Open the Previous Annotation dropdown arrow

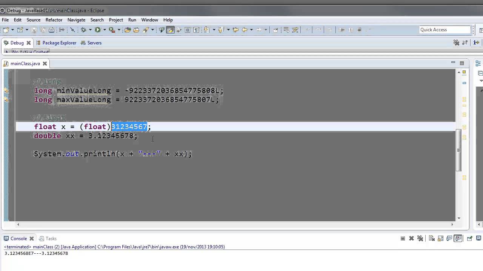coord(228,30)
